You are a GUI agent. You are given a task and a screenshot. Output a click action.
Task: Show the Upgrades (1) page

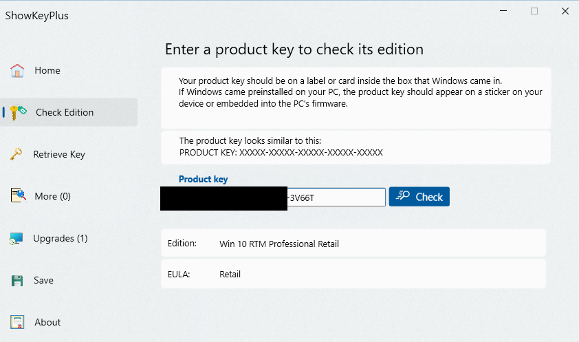(61, 238)
